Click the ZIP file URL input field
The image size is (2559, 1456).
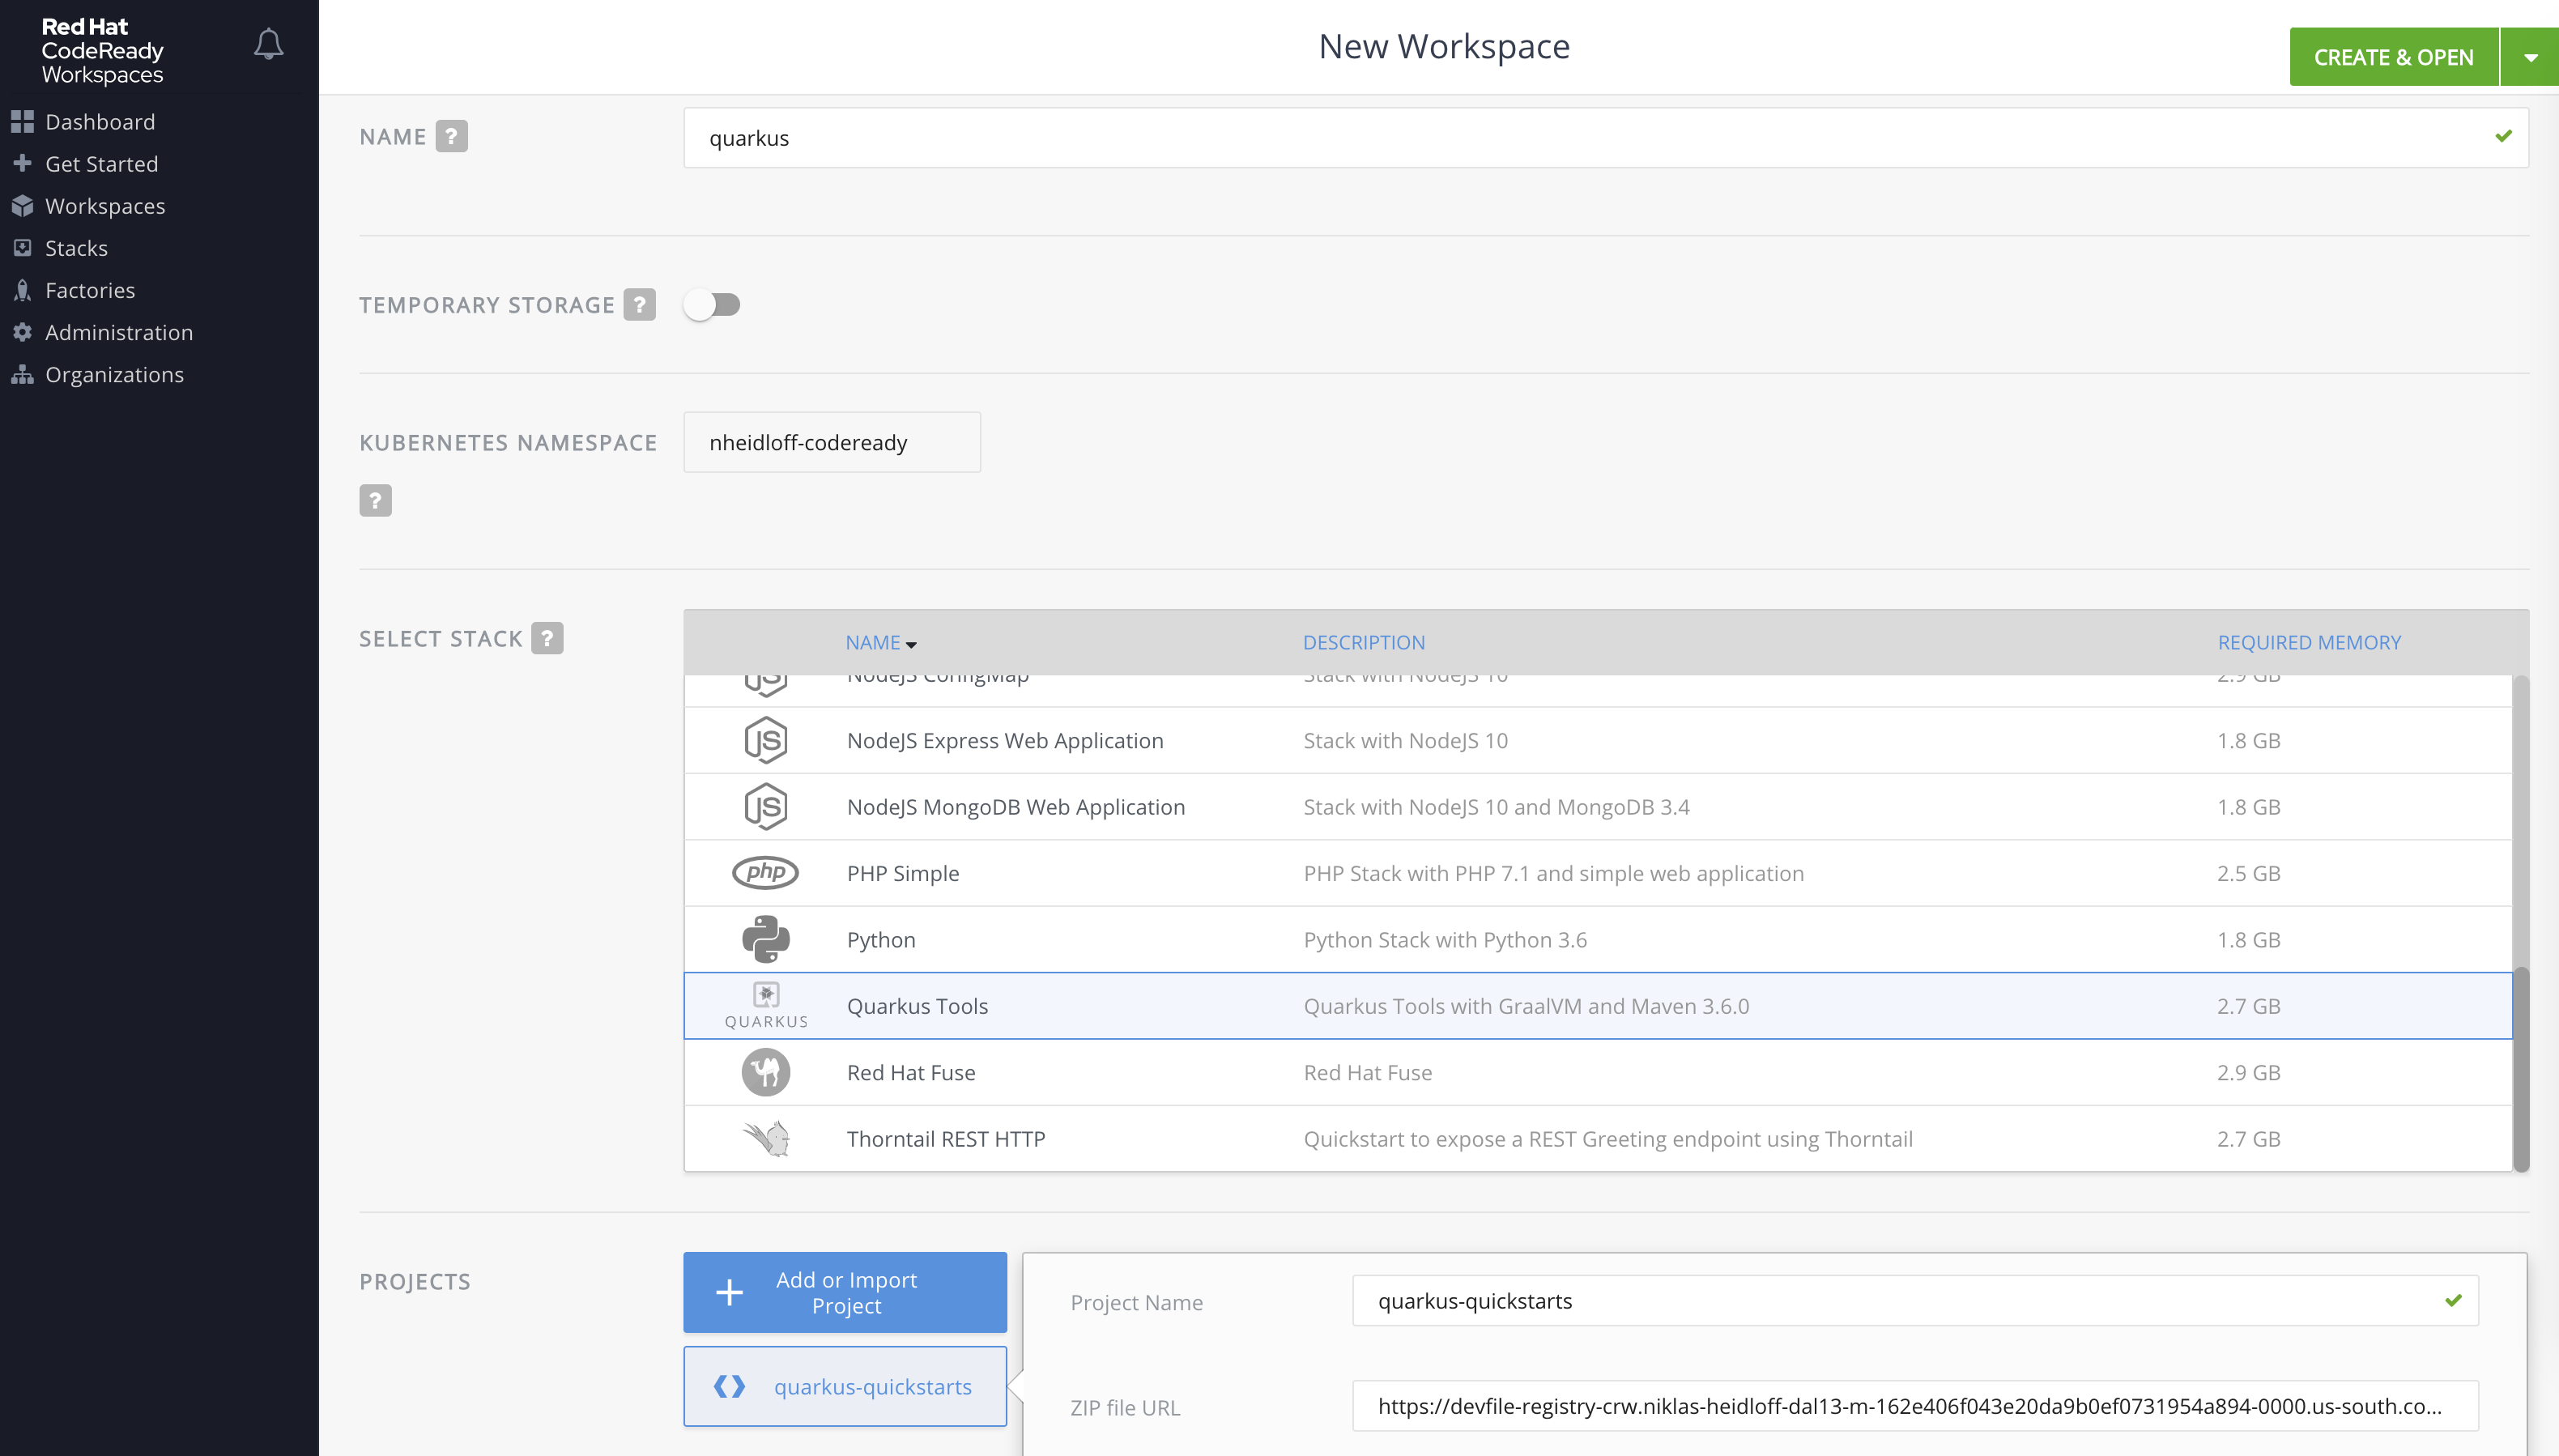[x=1915, y=1406]
